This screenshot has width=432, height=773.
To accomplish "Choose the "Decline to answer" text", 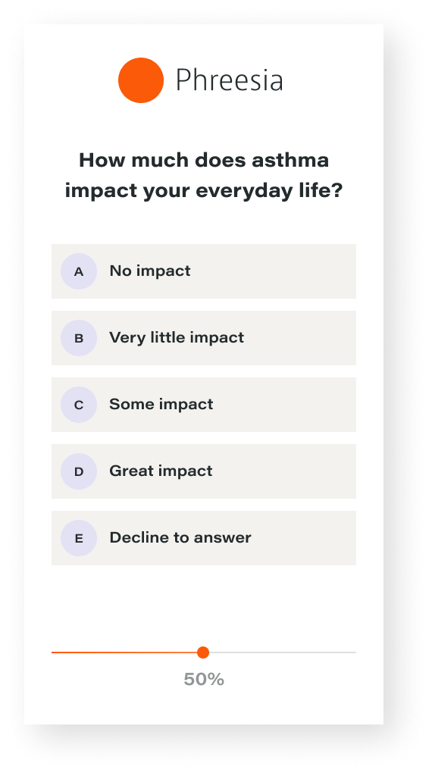I will point(180,537).
